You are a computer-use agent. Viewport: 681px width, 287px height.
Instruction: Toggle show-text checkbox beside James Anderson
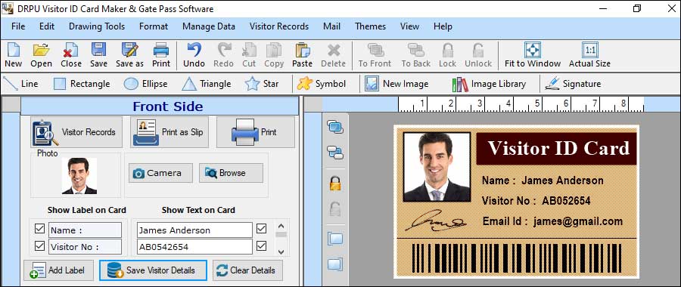tap(262, 229)
